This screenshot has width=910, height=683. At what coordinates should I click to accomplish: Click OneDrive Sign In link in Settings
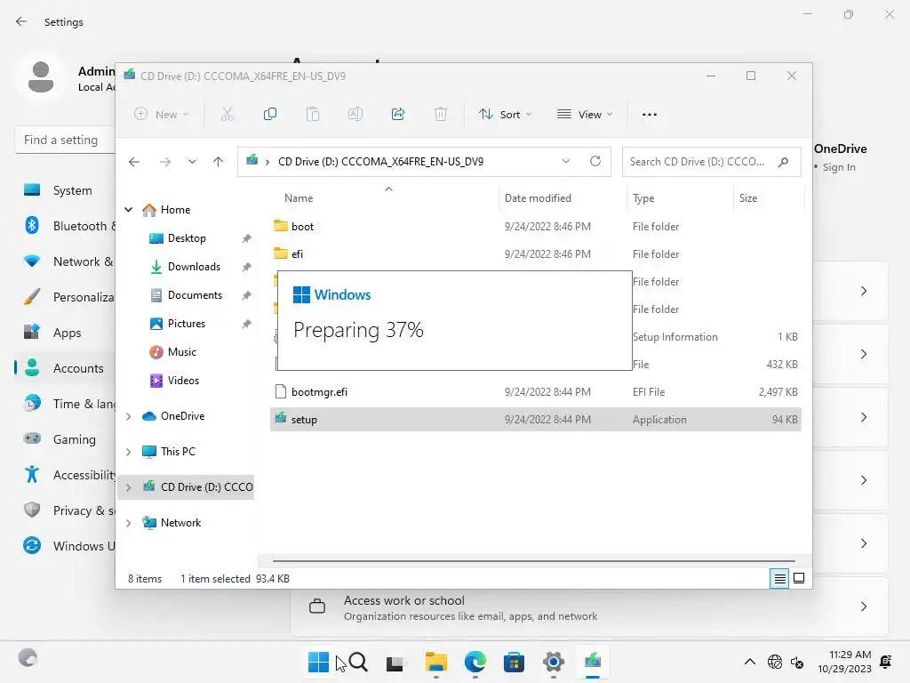pyautogui.click(x=839, y=167)
